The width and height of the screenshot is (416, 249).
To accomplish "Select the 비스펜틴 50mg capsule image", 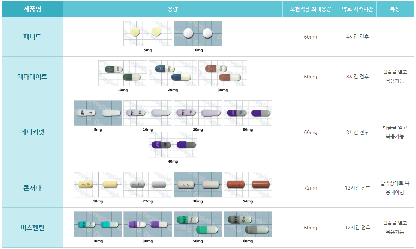I will tap(198, 224).
